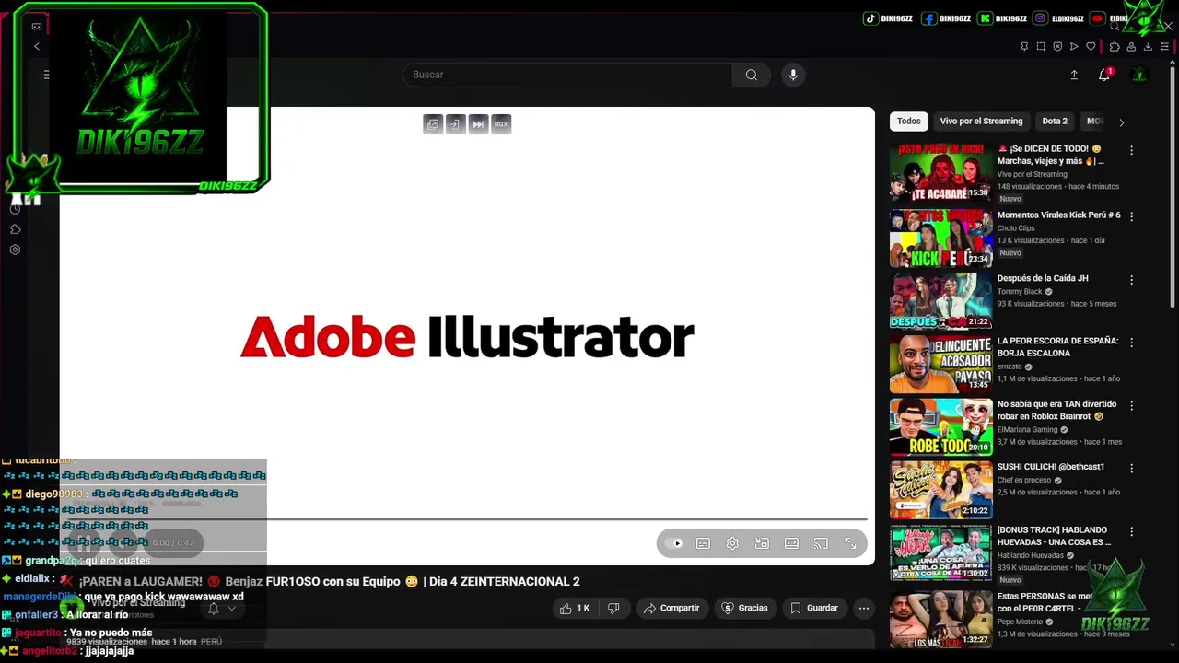Toggle theater mode in the video player
The height and width of the screenshot is (663, 1179).
click(x=791, y=543)
